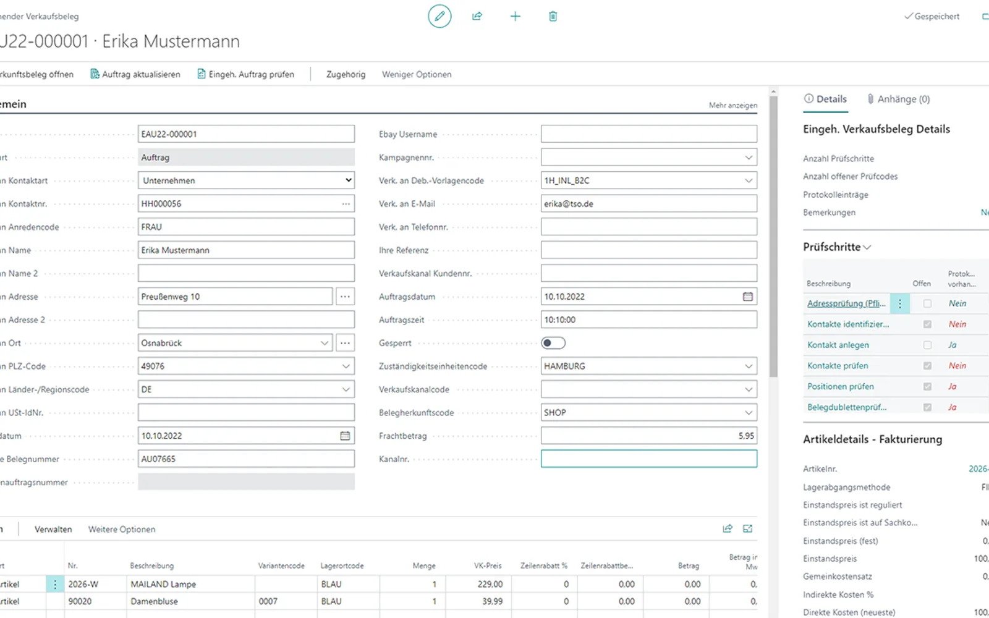Switch to the Details tab

(825, 99)
